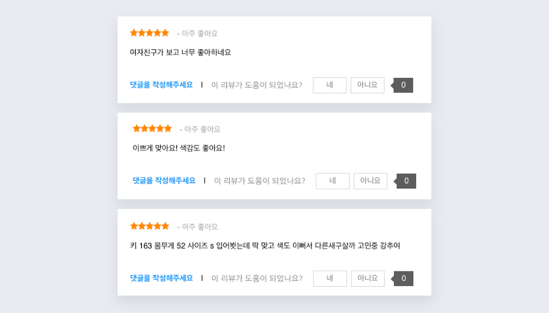Click "댓글을 작성해주세요" under the bottom review

(162, 278)
